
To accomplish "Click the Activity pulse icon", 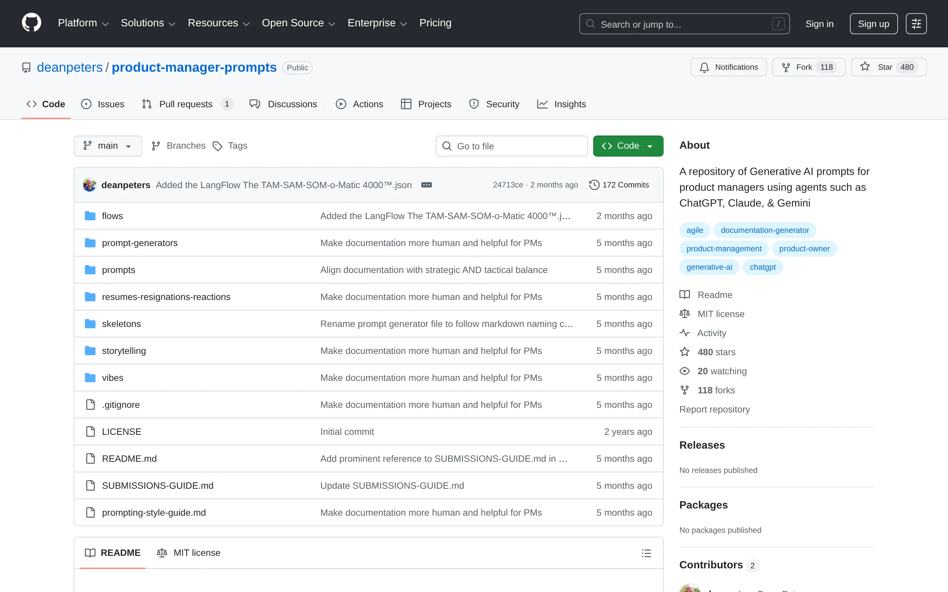I will point(685,333).
